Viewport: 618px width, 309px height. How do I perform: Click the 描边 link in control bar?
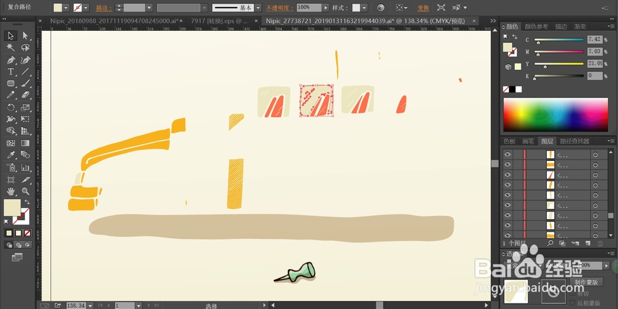(103, 7)
